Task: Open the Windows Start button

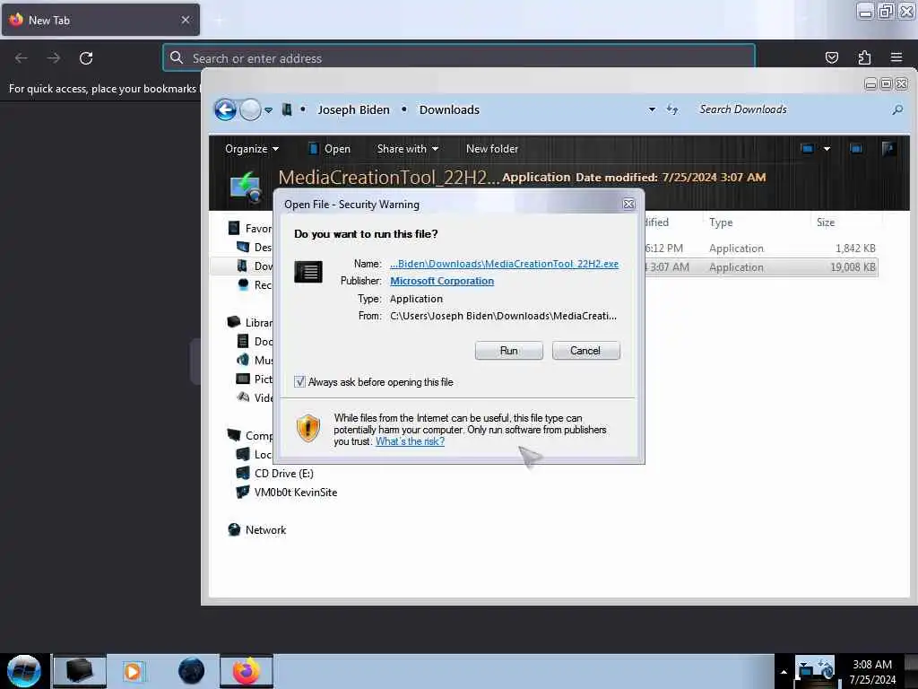Action: (x=24, y=671)
